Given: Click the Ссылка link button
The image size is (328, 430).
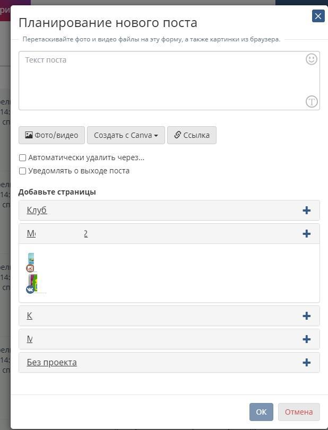Looking at the screenshot, I should [192, 135].
